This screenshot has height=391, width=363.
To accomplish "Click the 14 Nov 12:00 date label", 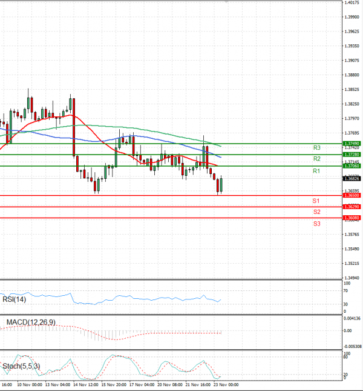I will (85, 385).
